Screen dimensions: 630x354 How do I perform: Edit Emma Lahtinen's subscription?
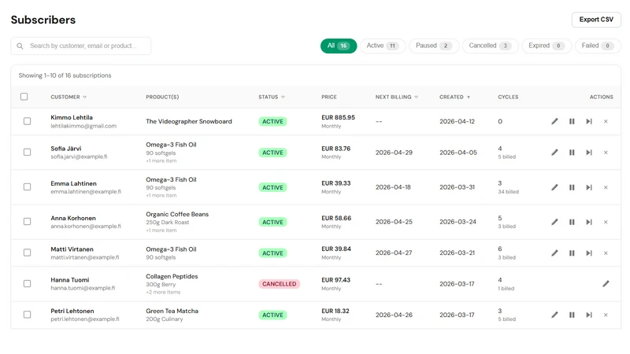point(554,187)
